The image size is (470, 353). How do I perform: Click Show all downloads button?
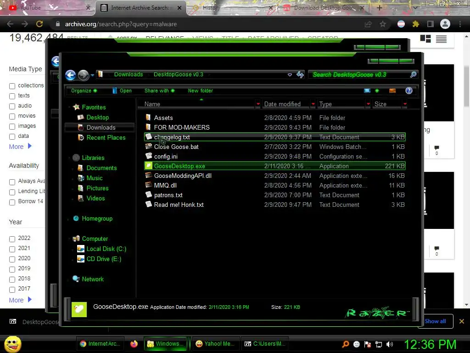436,321
